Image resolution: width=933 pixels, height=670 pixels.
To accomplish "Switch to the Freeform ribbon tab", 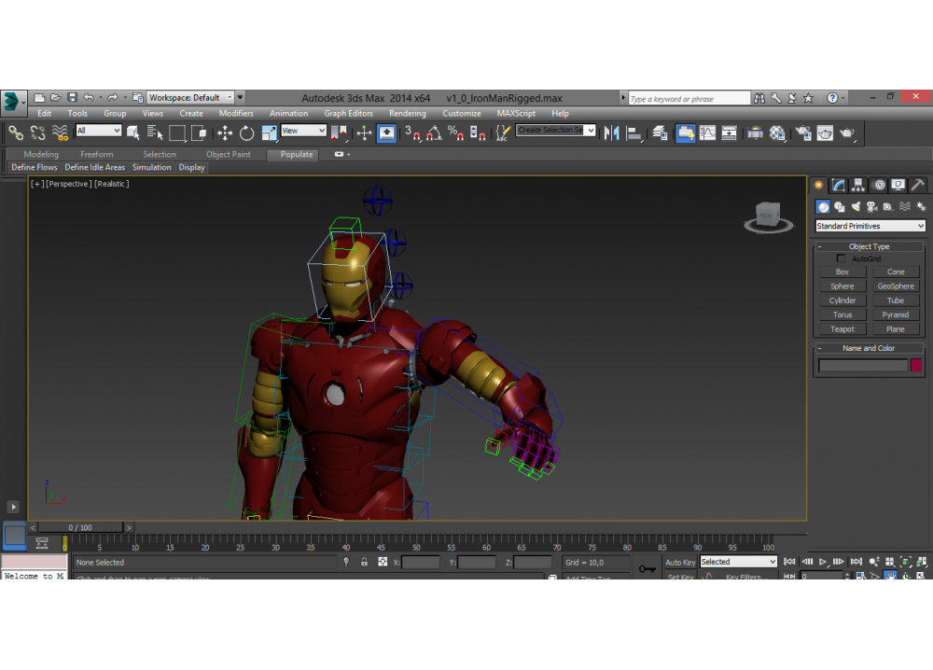I will tap(96, 154).
